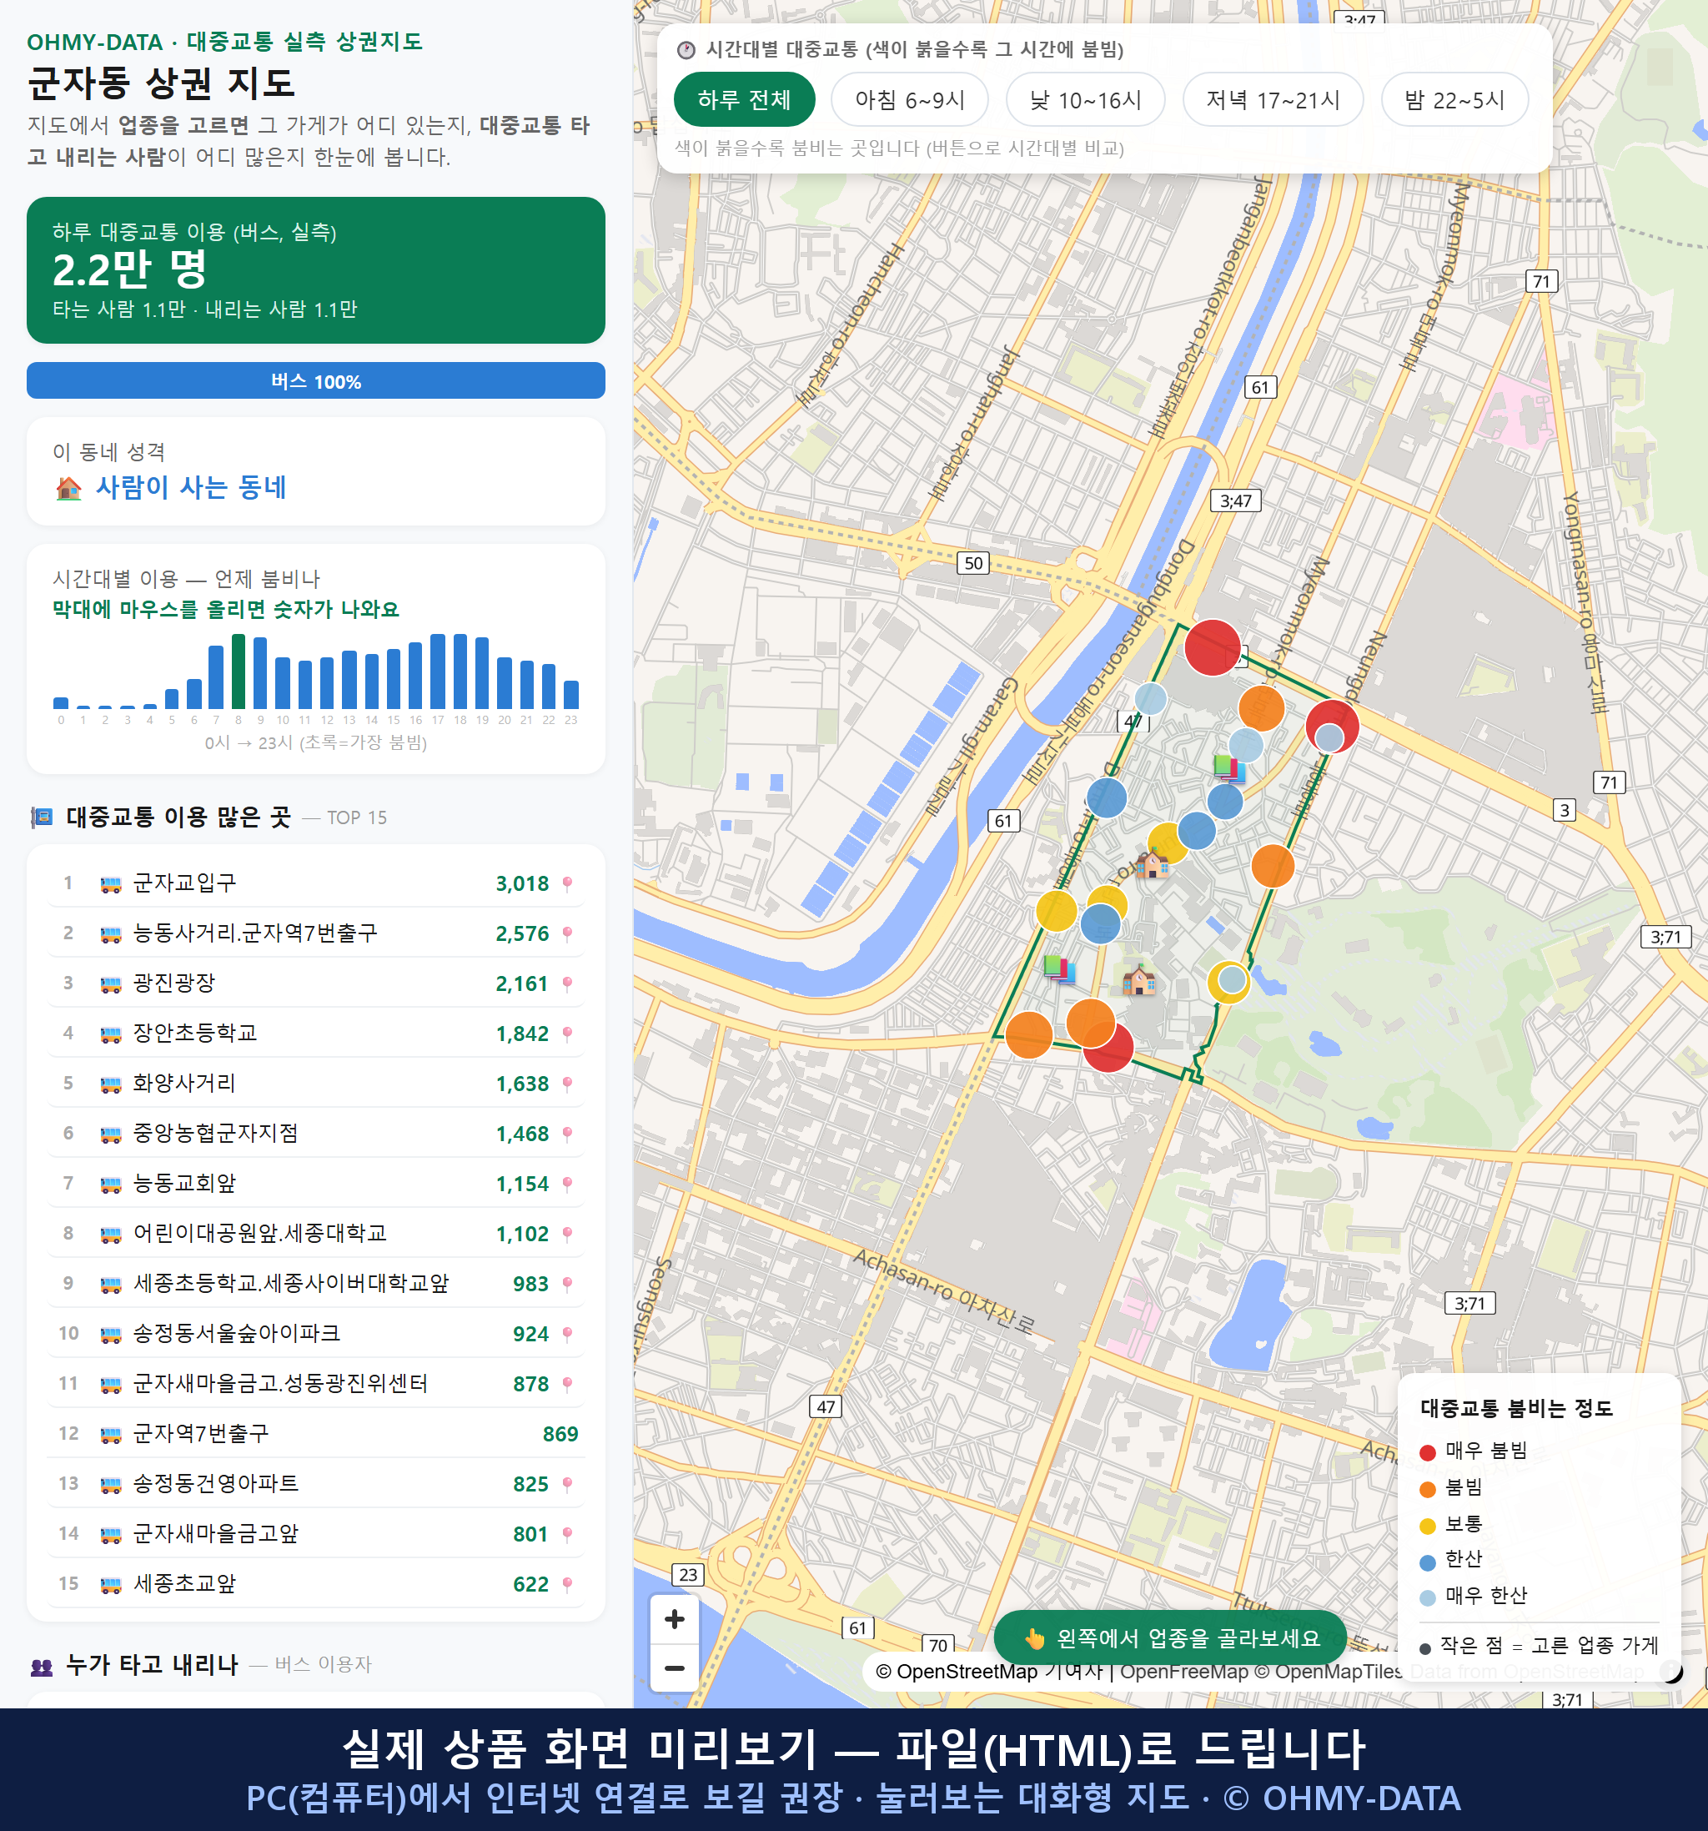Viewport: 1708px width, 1831px height.
Task: Click the pin icon in the 화양사거리 row
Action: point(567,1084)
